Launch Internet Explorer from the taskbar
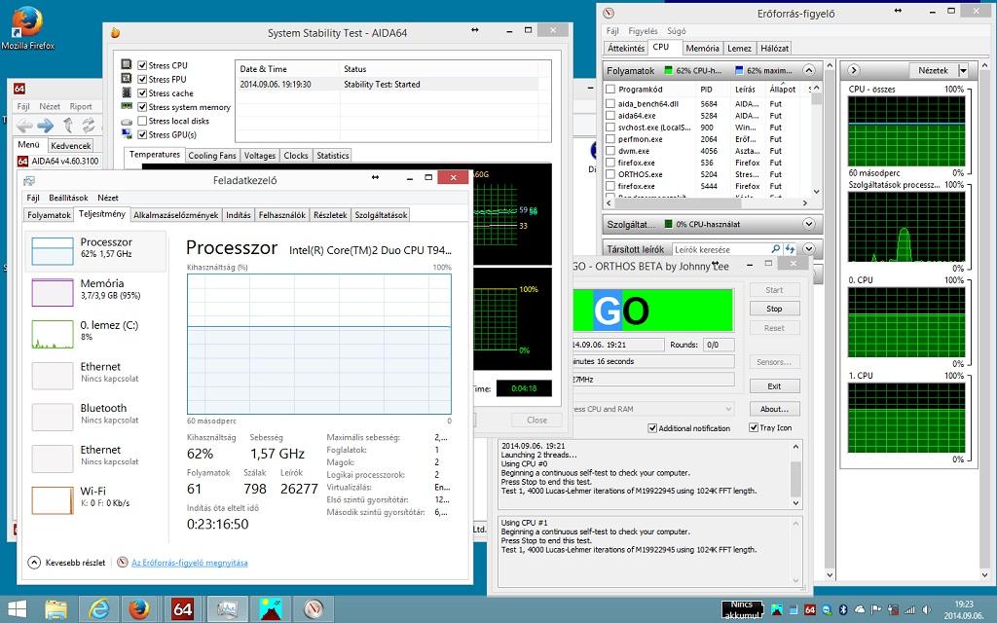The image size is (997, 623). pyautogui.click(x=98, y=609)
